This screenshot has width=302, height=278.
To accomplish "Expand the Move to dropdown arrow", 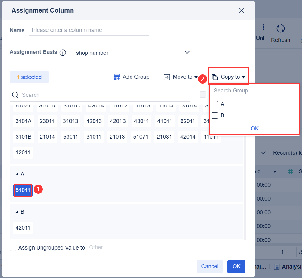I will (196, 77).
